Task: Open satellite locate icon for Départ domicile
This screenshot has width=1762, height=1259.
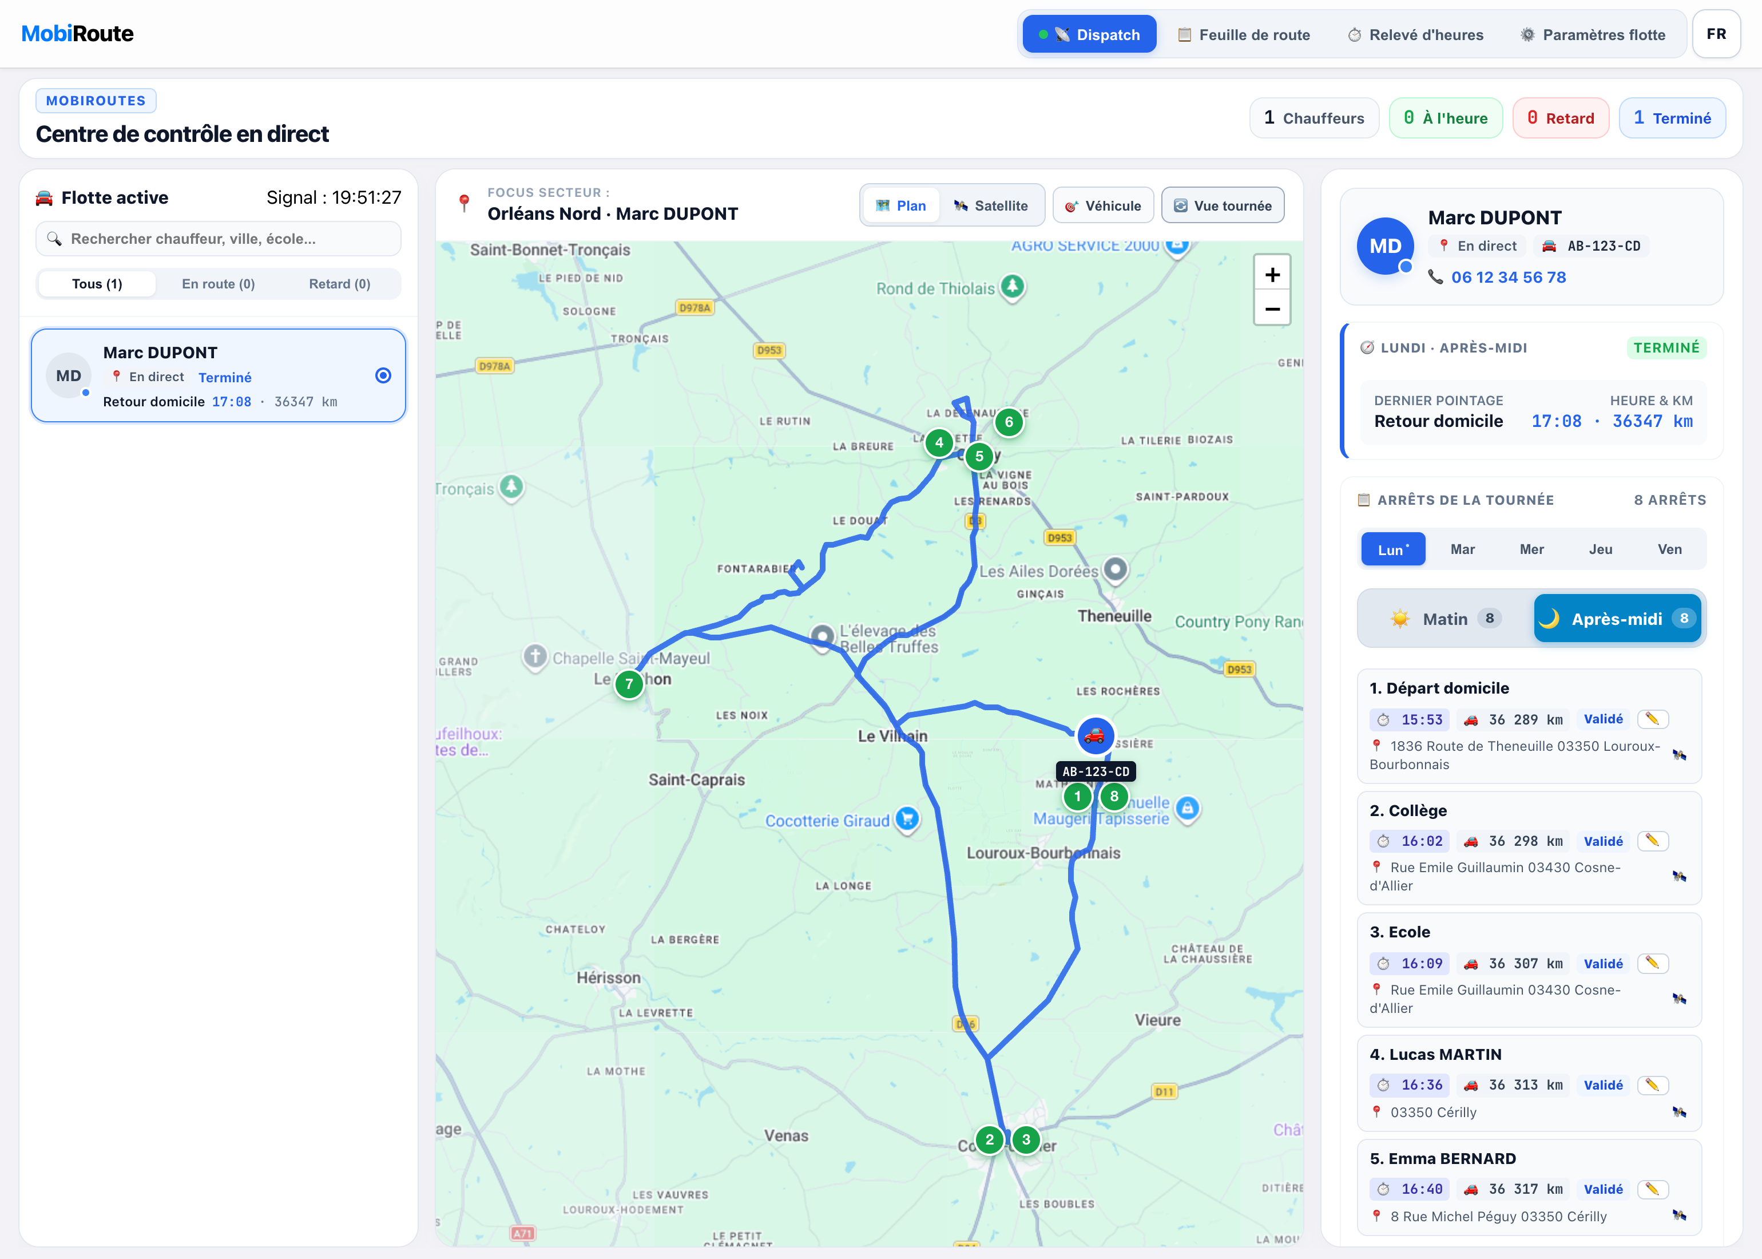Action: pyautogui.click(x=1679, y=755)
